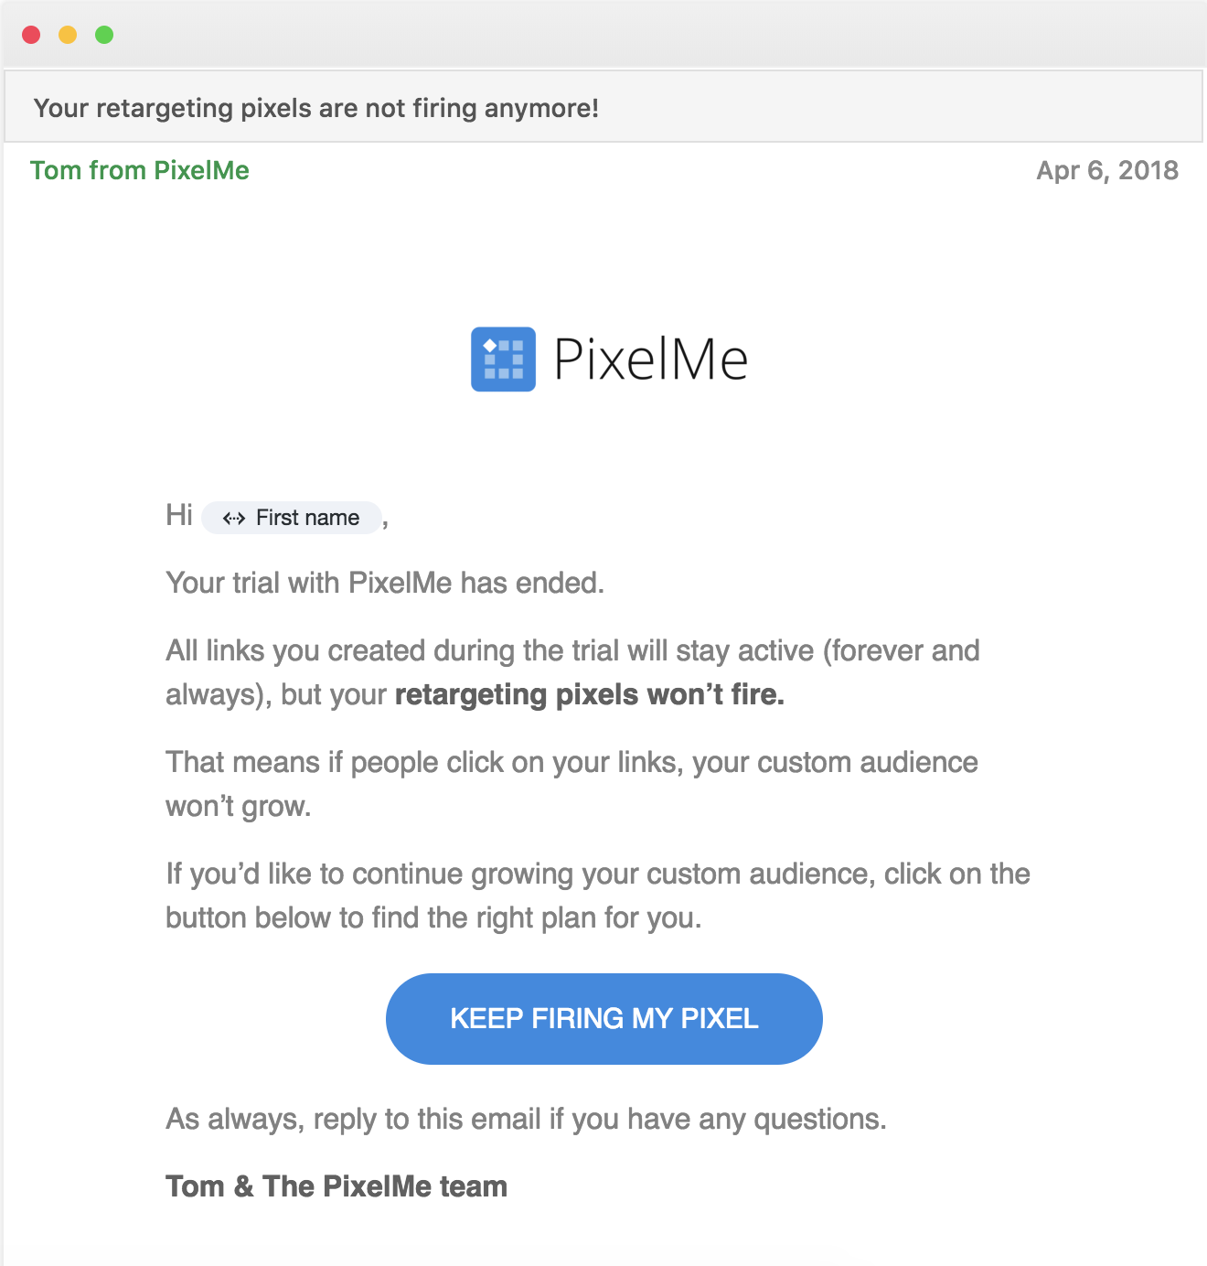
Task: Click the reply to this email sentence
Action: tap(526, 1119)
